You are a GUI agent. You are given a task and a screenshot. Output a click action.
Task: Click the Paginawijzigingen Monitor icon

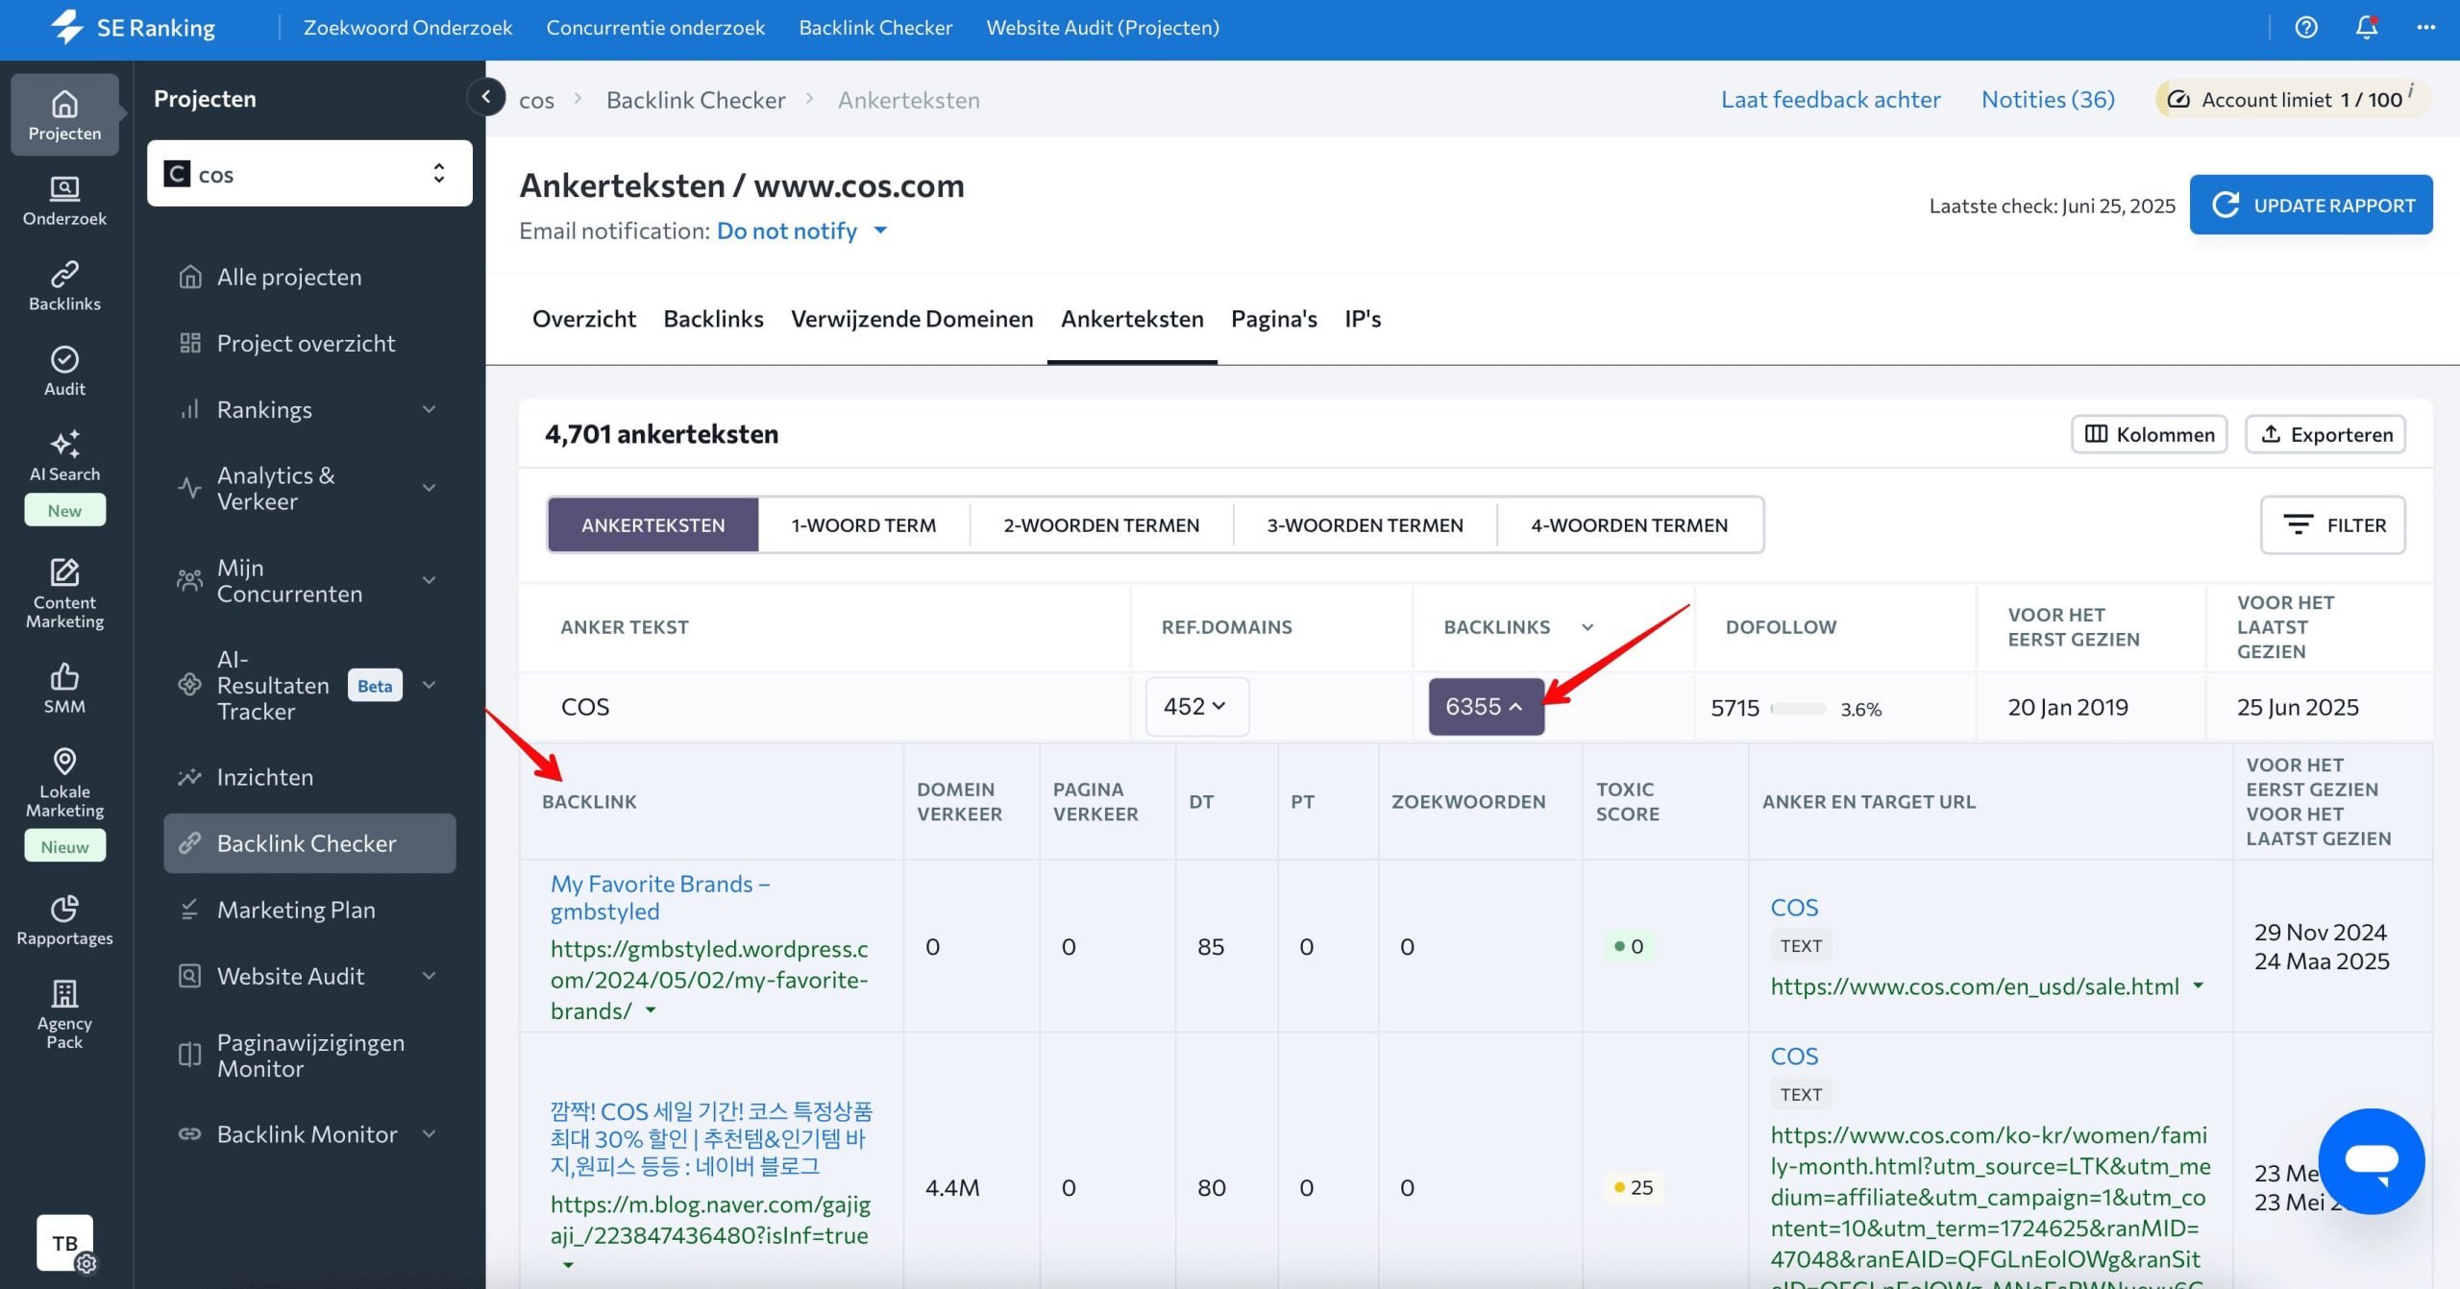point(190,1055)
